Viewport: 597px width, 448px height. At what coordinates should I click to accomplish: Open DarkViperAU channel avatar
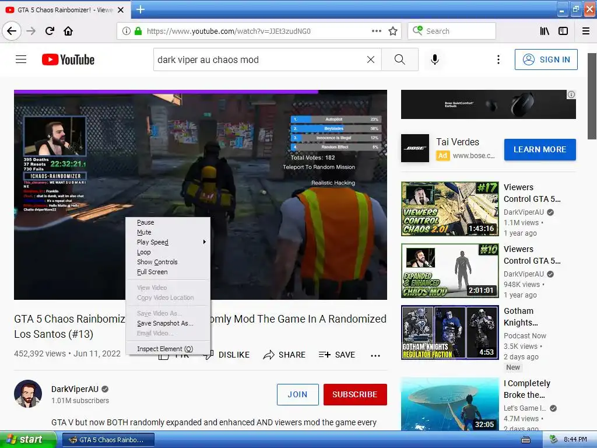pos(28,394)
